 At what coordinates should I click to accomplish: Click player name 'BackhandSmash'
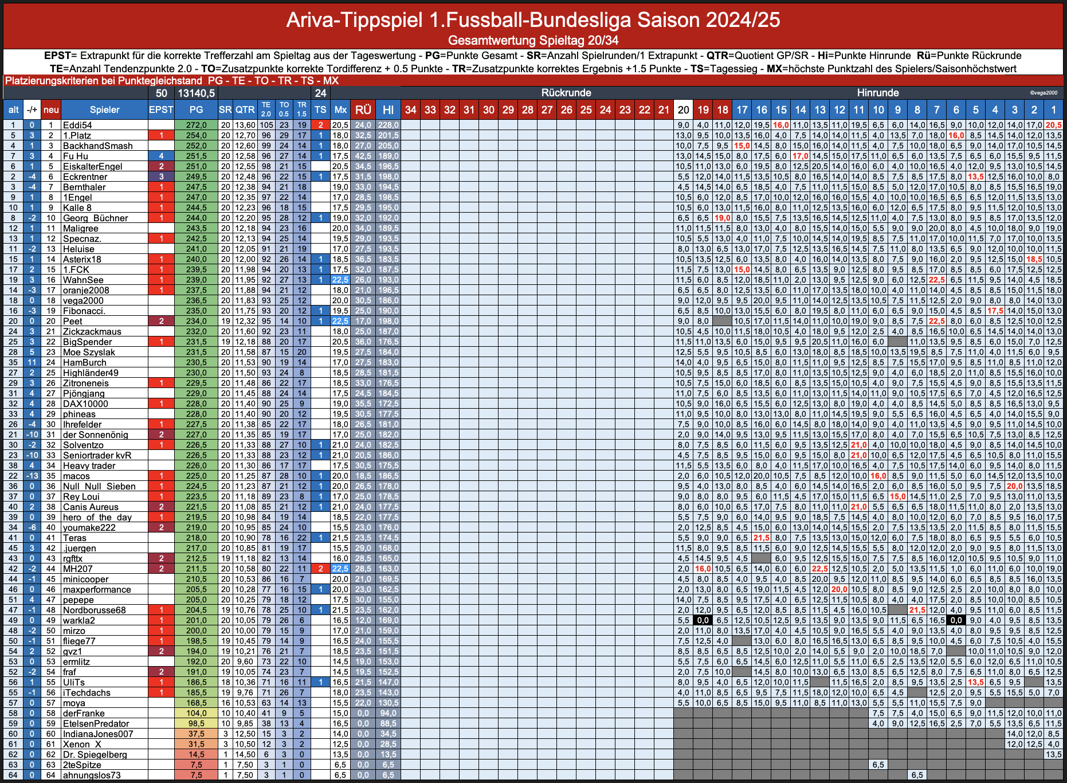click(97, 146)
